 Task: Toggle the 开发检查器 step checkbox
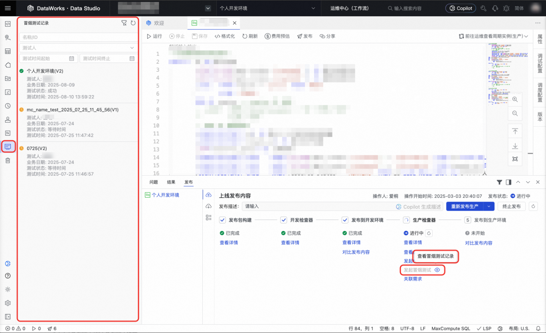pyautogui.click(x=284, y=220)
